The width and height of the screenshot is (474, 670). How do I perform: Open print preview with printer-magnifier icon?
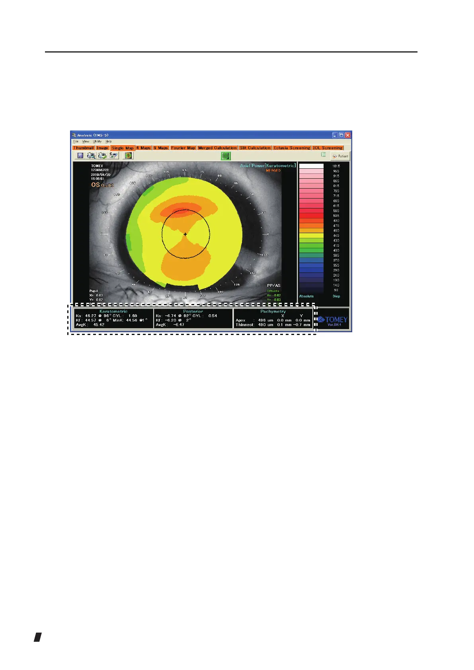92,156
